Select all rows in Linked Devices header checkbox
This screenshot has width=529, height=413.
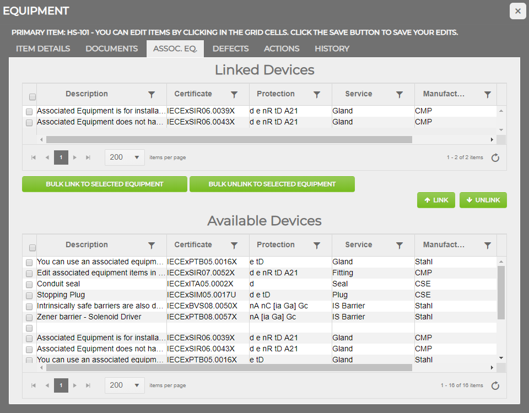tap(33, 97)
